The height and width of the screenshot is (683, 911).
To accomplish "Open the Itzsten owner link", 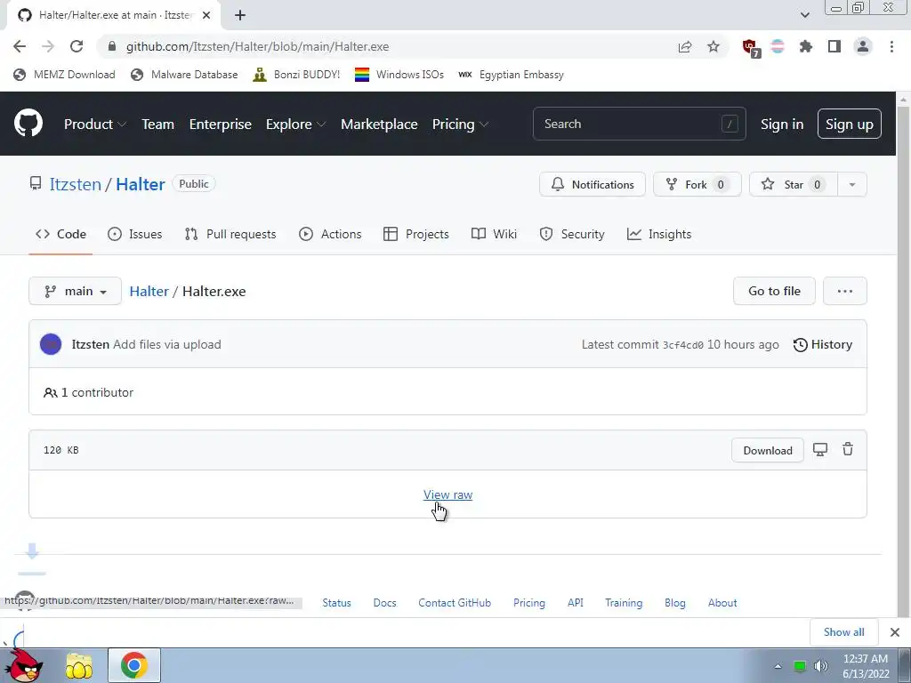I will pyautogui.click(x=75, y=184).
